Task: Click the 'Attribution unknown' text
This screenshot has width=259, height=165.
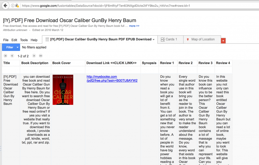Action: [x=15, y=30]
